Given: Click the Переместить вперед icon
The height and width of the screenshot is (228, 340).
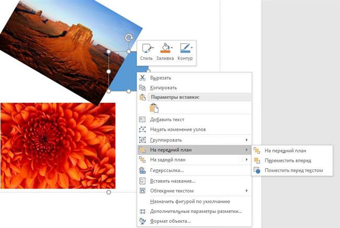Looking at the screenshot, I should coord(257,161).
